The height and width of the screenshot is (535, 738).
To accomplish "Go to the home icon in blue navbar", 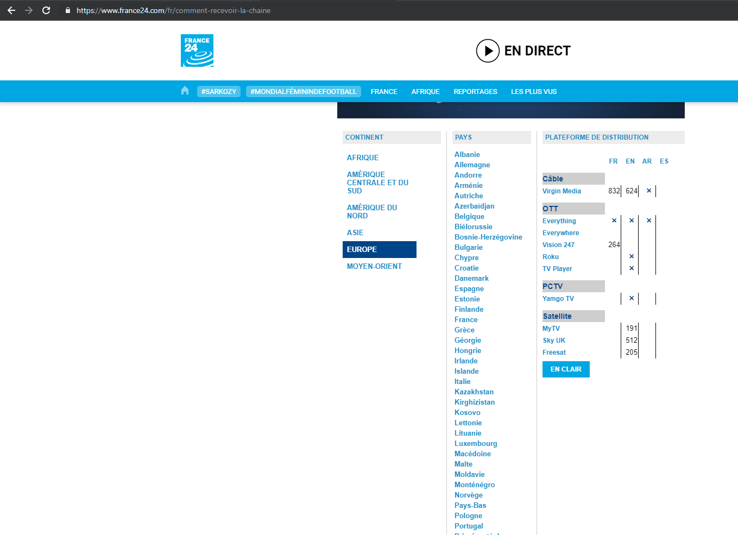I will tap(185, 91).
